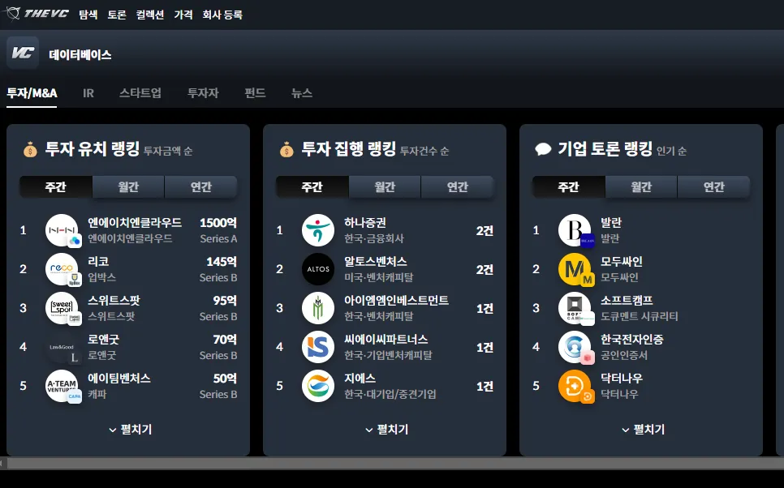Screen dimensions: 784x488
Task: Click 한국·금융회사 label under 하나증권
Action: click(x=374, y=238)
